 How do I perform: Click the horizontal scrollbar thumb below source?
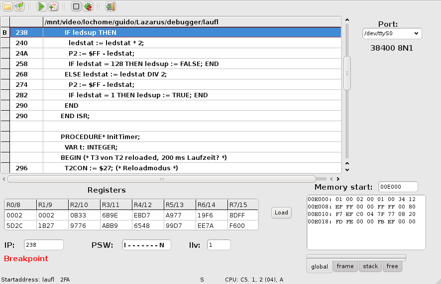click(x=162, y=179)
